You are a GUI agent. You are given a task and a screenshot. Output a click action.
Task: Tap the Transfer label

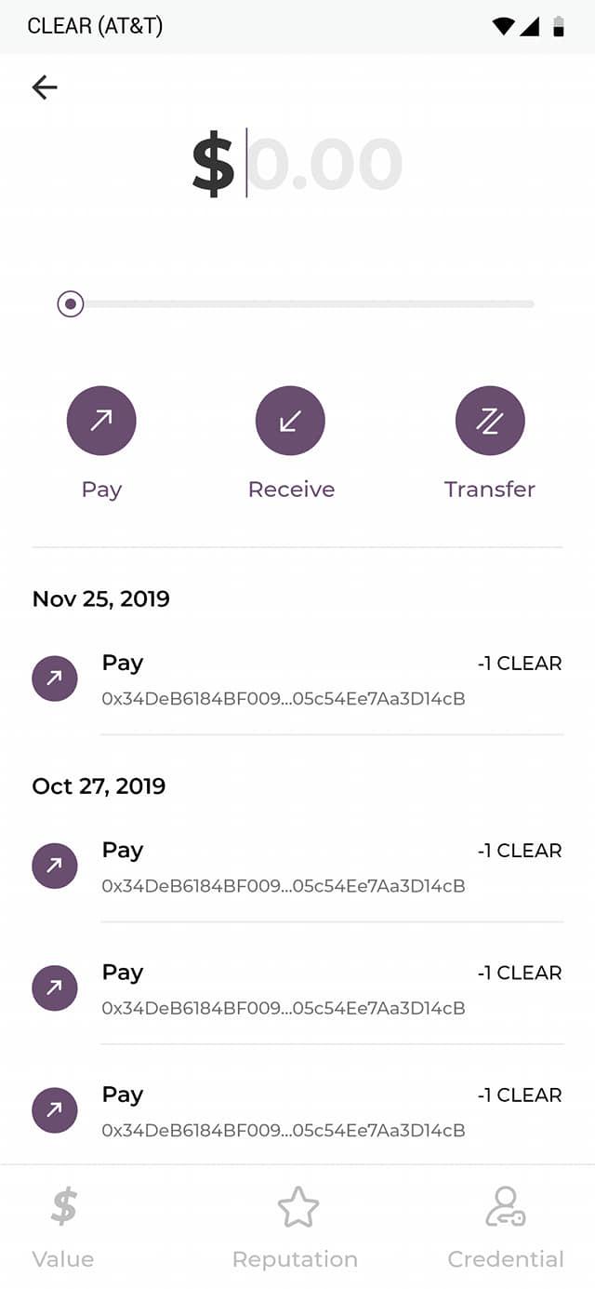(x=490, y=490)
